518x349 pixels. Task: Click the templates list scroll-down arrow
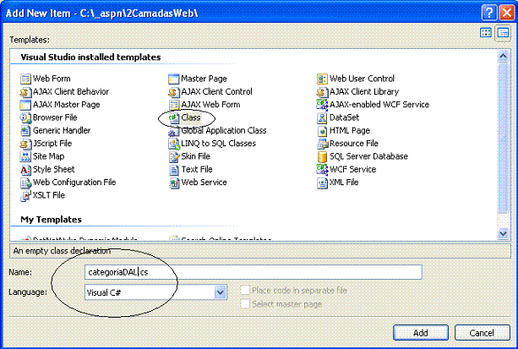(503, 234)
